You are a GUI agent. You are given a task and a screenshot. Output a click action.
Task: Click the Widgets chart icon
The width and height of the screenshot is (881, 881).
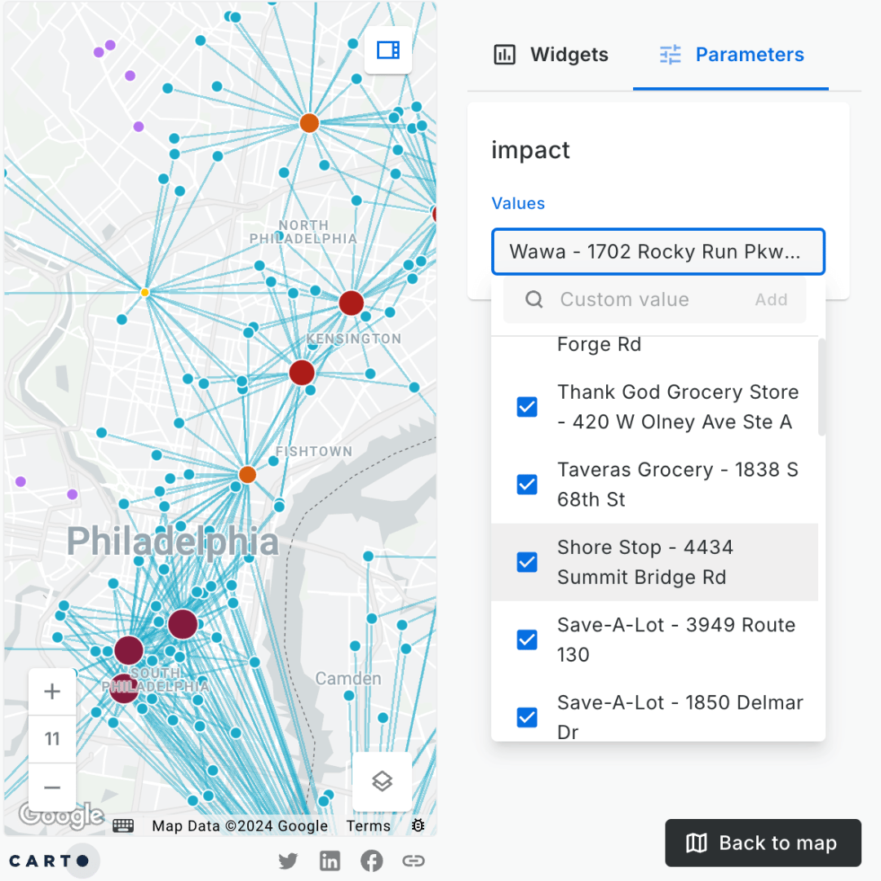point(505,55)
